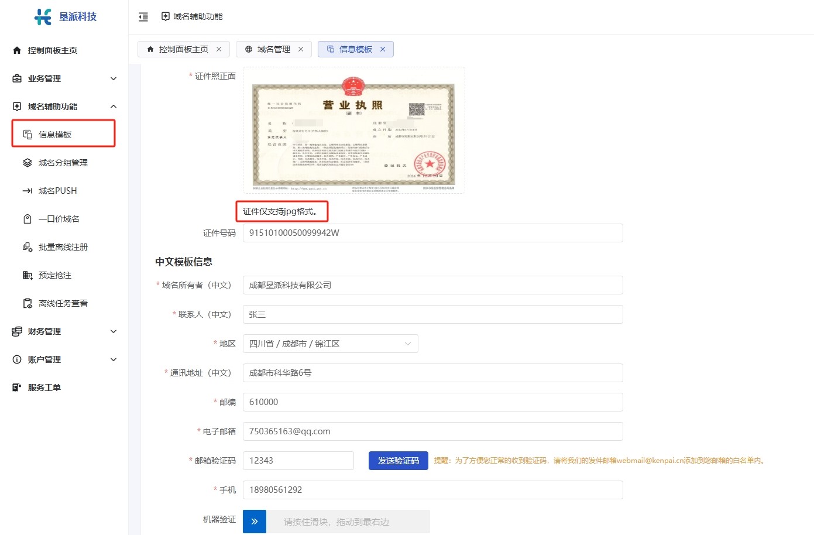Image resolution: width=814 pixels, height=535 pixels.
Task: Click the 星派科技 logo
Action: coord(66,17)
